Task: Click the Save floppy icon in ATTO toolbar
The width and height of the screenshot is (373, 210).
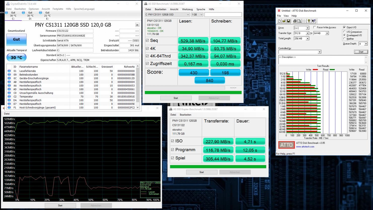Action: pyautogui.click(x=288, y=21)
